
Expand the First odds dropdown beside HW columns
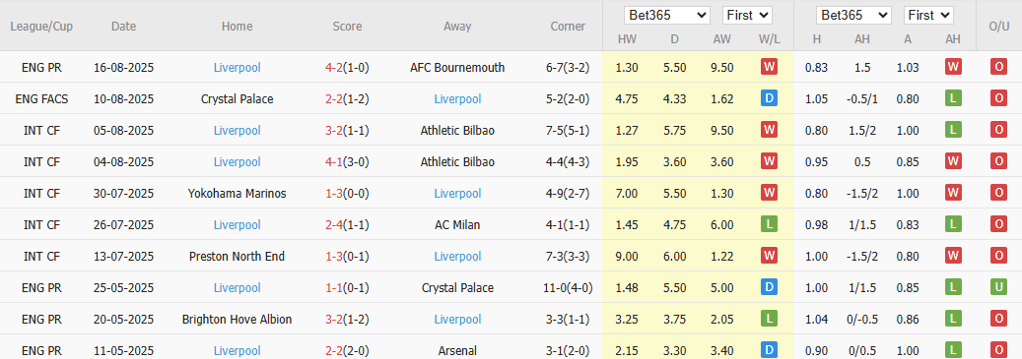(747, 15)
